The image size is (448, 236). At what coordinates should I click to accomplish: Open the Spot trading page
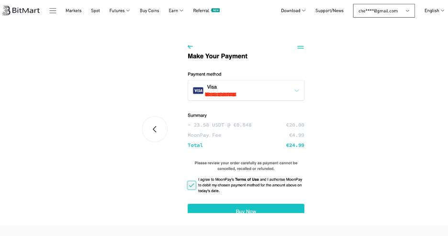95,11
